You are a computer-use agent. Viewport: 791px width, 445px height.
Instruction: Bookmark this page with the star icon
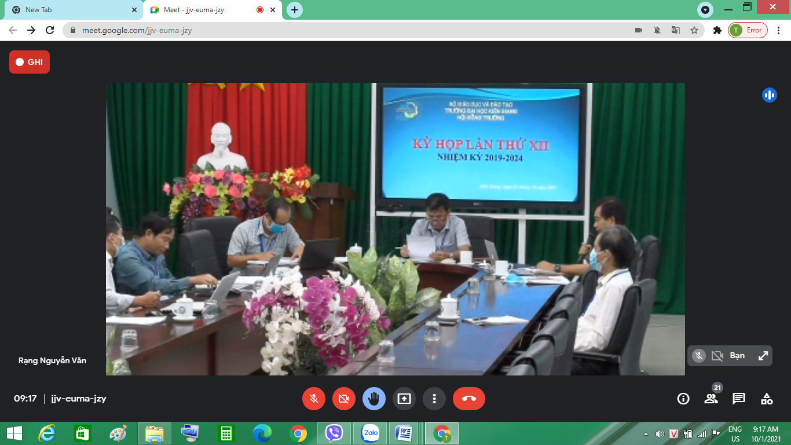tap(694, 30)
